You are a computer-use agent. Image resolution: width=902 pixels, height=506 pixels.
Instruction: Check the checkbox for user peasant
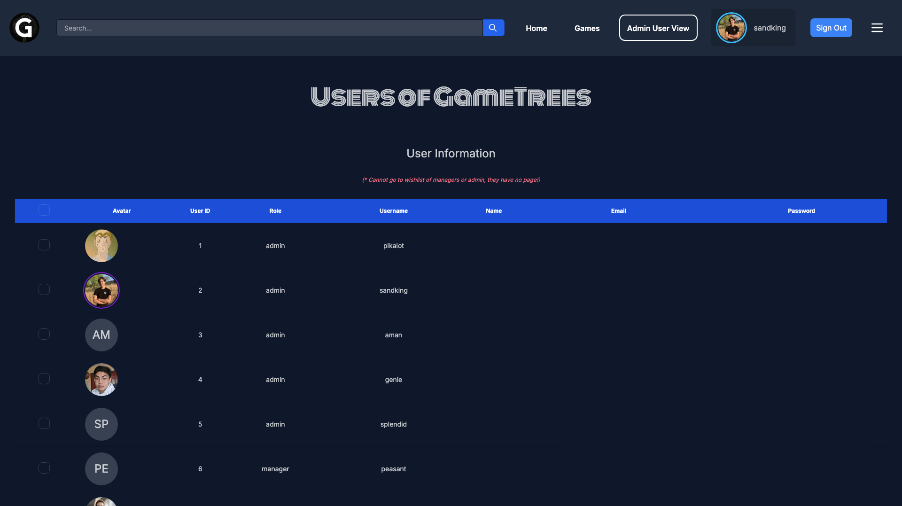point(44,468)
